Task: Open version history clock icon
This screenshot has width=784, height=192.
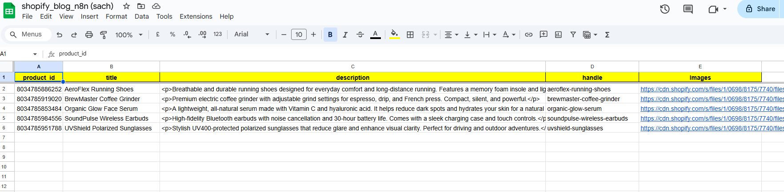Action: coord(664,9)
